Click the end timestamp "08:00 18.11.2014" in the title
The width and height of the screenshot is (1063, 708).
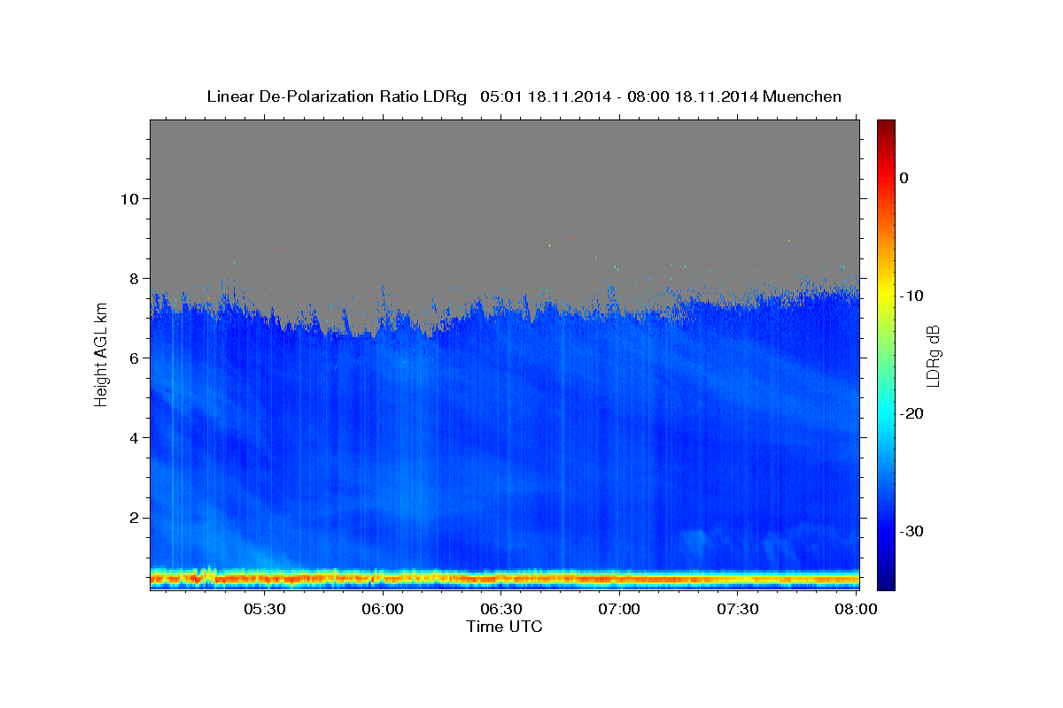click(x=694, y=96)
